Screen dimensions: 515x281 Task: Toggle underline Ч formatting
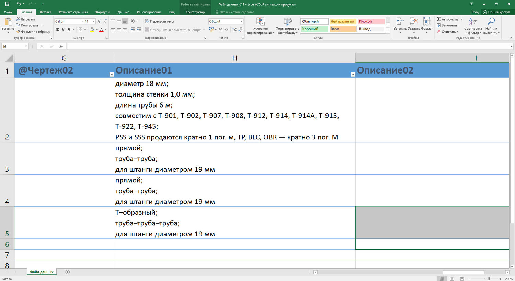[69, 30]
